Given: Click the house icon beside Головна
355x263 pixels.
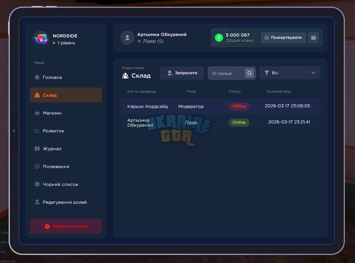Looking at the screenshot, I should click(37, 77).
